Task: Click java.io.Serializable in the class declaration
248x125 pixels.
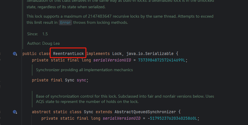Action: point(150,54)
